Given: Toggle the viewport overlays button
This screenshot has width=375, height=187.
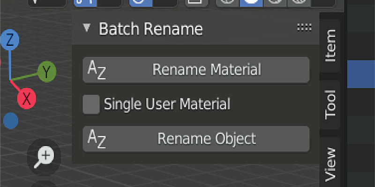Looking at the screenshot, I should coord(141,3).
